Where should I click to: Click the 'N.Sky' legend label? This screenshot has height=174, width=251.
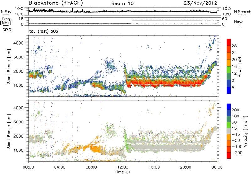click(x=6, y=12)
